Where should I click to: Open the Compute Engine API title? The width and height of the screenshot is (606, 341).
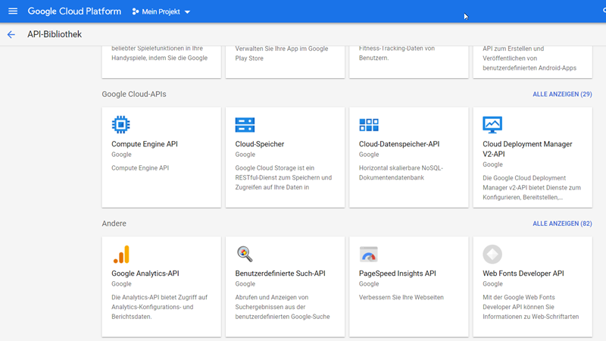(x=145, y=144)
